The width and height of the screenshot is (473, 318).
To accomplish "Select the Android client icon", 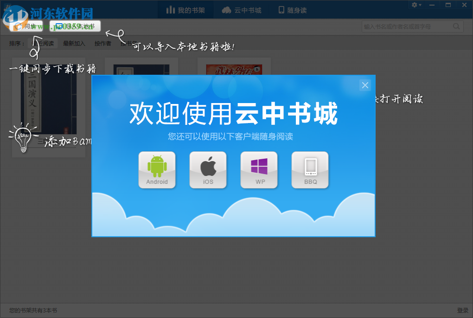I will point(157,169).
